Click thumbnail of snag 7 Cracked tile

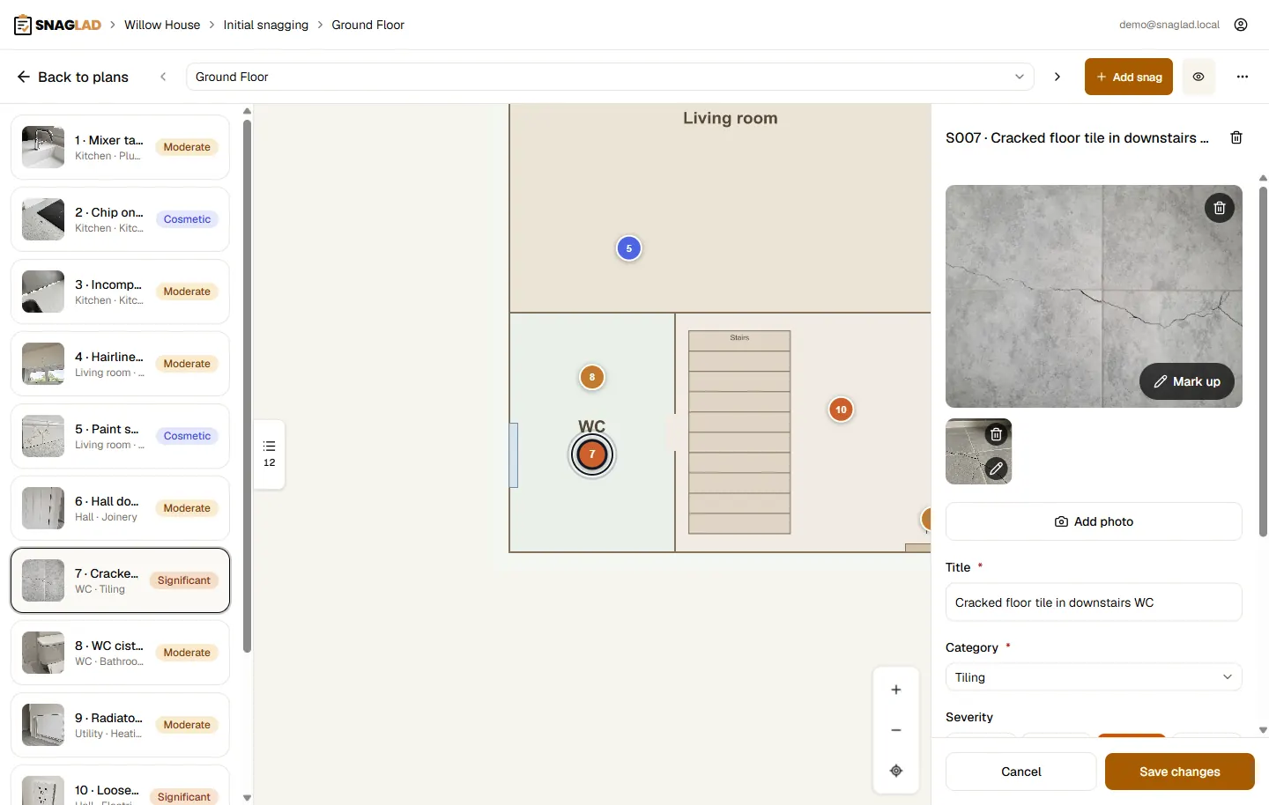(x=43, y=580)
